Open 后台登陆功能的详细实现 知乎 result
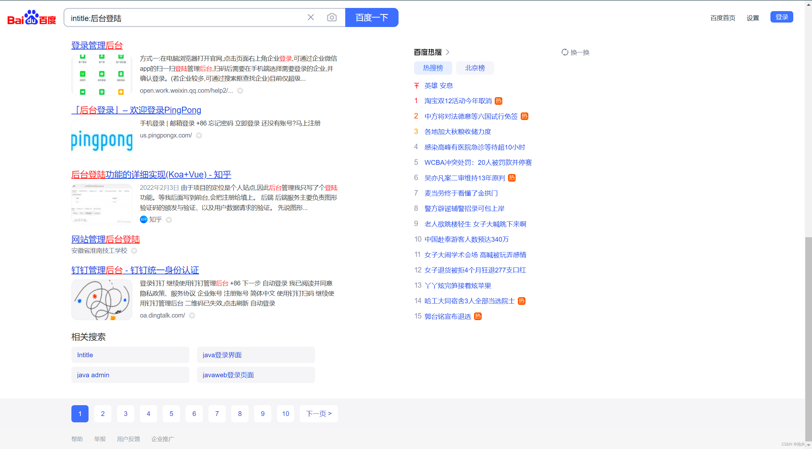This screenshot has height=449, width=812. coord(151,174)
